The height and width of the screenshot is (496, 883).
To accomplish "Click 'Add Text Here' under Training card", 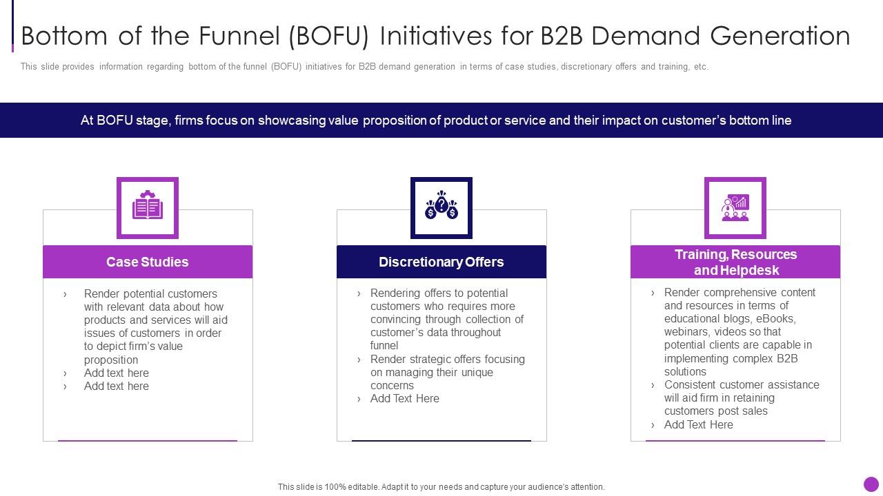I will pos(699,424).
